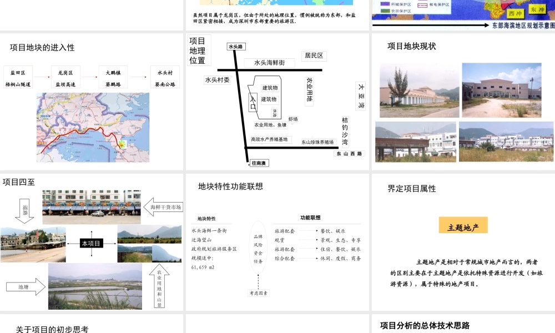Click the 海鲜干货市场 arrow label
555x333 pixels.
coord(164,207)
